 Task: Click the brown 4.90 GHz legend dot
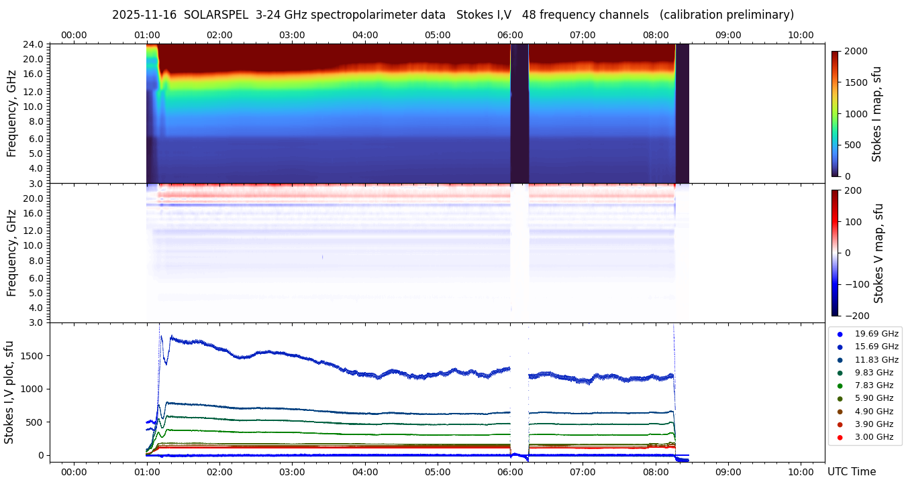(x=840, y=412)
